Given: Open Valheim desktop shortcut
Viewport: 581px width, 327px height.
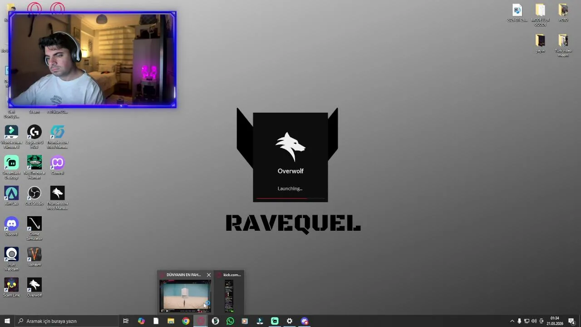Looking at the screenshot, I should (34, 257).
